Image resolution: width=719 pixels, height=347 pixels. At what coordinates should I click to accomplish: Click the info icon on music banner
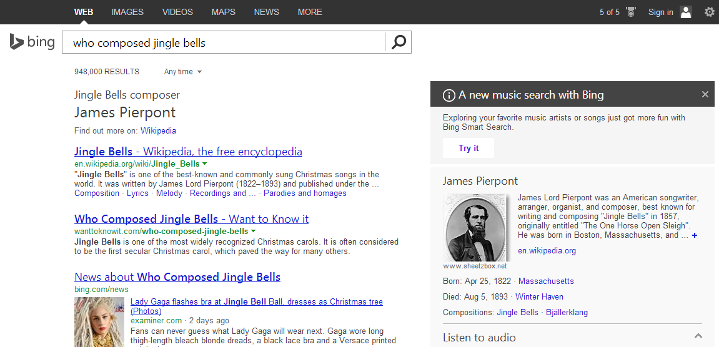pyautogui.click(x=449, y=95)
